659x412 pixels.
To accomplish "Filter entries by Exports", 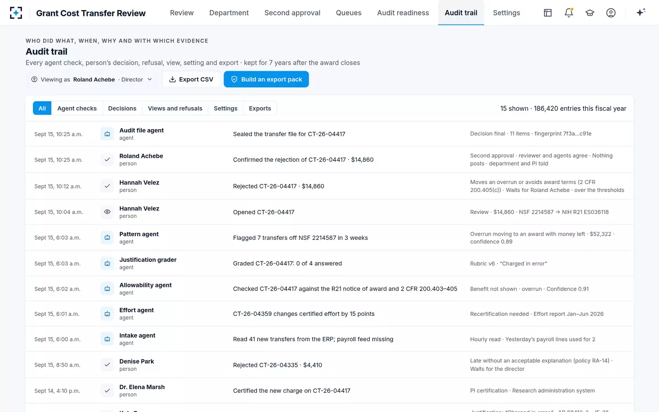I will click(x=260, y=108).
